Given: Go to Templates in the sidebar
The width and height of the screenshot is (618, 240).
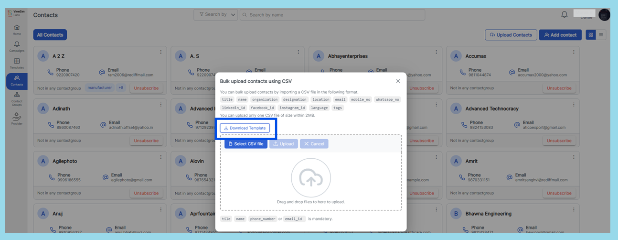Looking at the screenshot, I should [17, 64].
